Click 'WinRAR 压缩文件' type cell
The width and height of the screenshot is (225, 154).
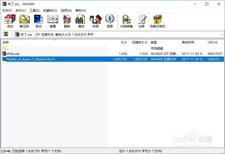pyautogui.click(x=163, y=59)
